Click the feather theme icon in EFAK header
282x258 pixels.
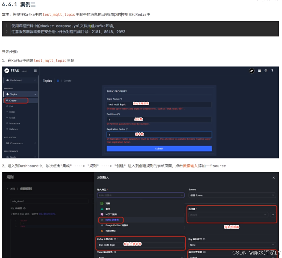[252, 71]
